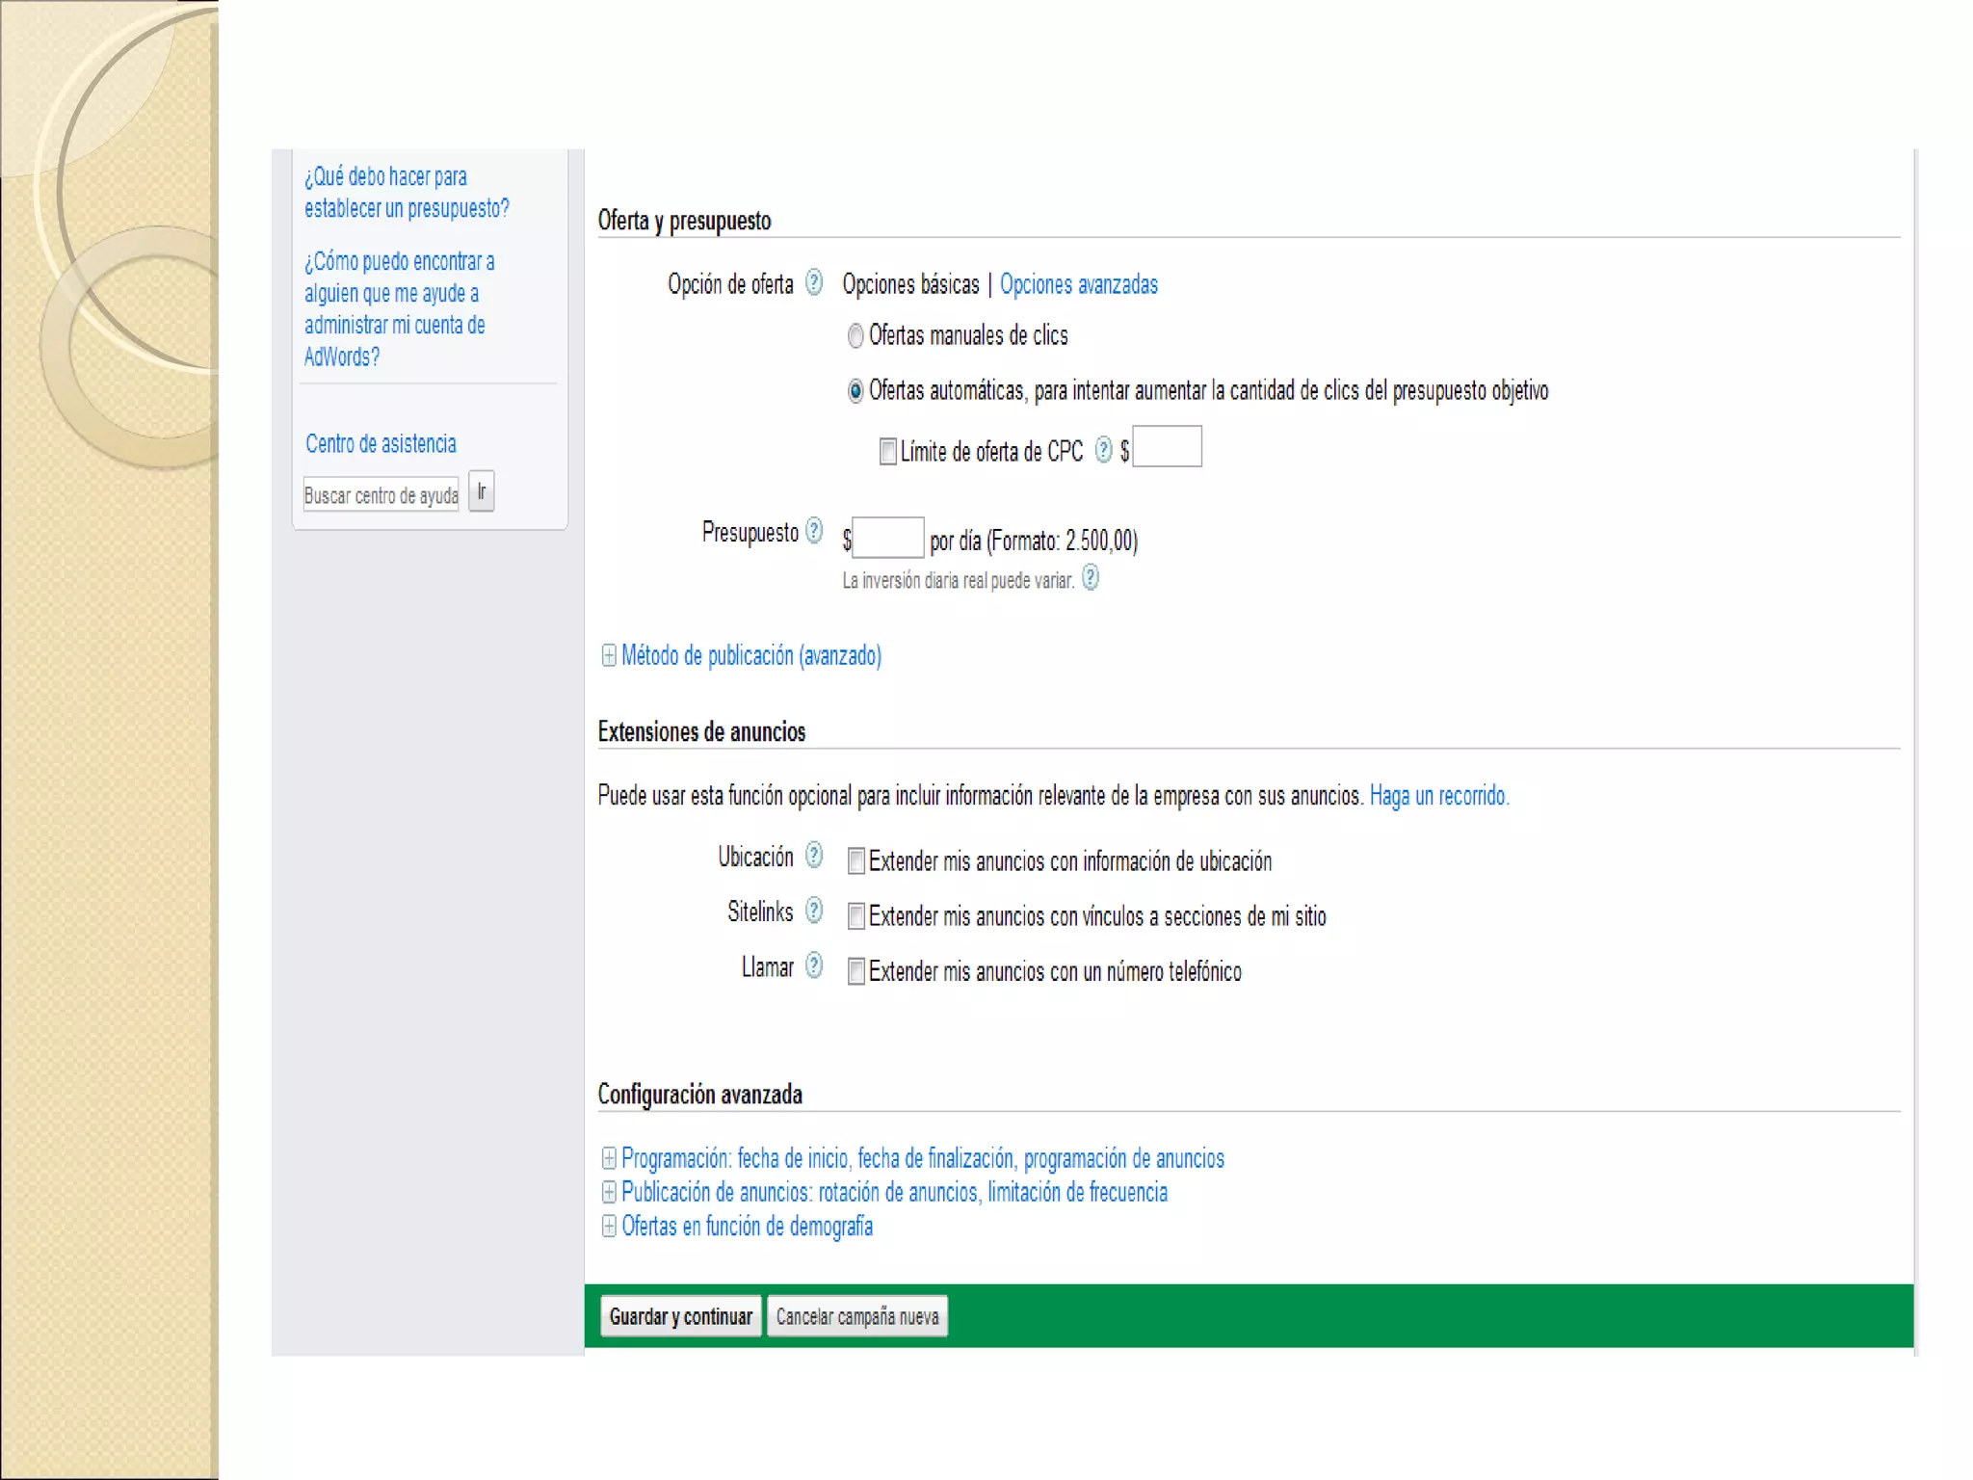1973x1480 pixels.
Task: Open help icon beside Sitelinks
Action: pos(814,911)
